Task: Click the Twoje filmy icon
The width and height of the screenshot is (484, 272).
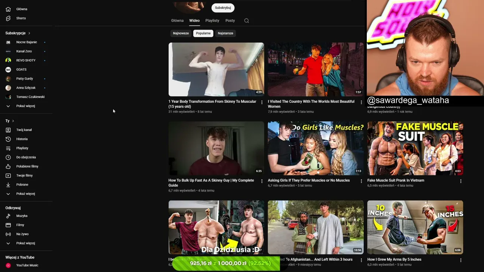Action: (8, 175)
